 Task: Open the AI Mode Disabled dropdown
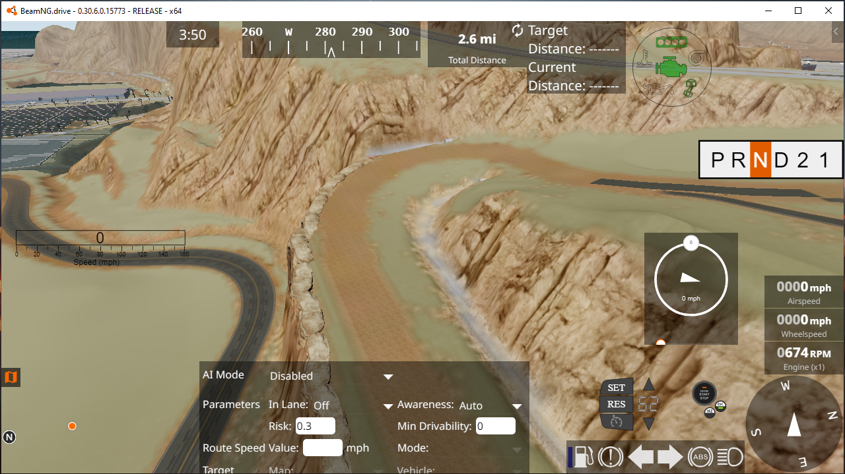(331, 376)
